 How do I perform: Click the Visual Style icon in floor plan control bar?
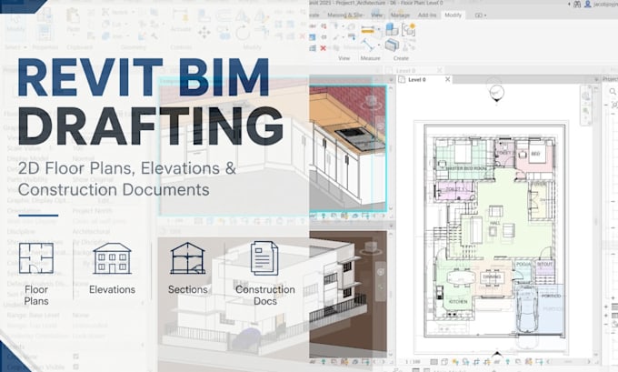tap(444, 362)
